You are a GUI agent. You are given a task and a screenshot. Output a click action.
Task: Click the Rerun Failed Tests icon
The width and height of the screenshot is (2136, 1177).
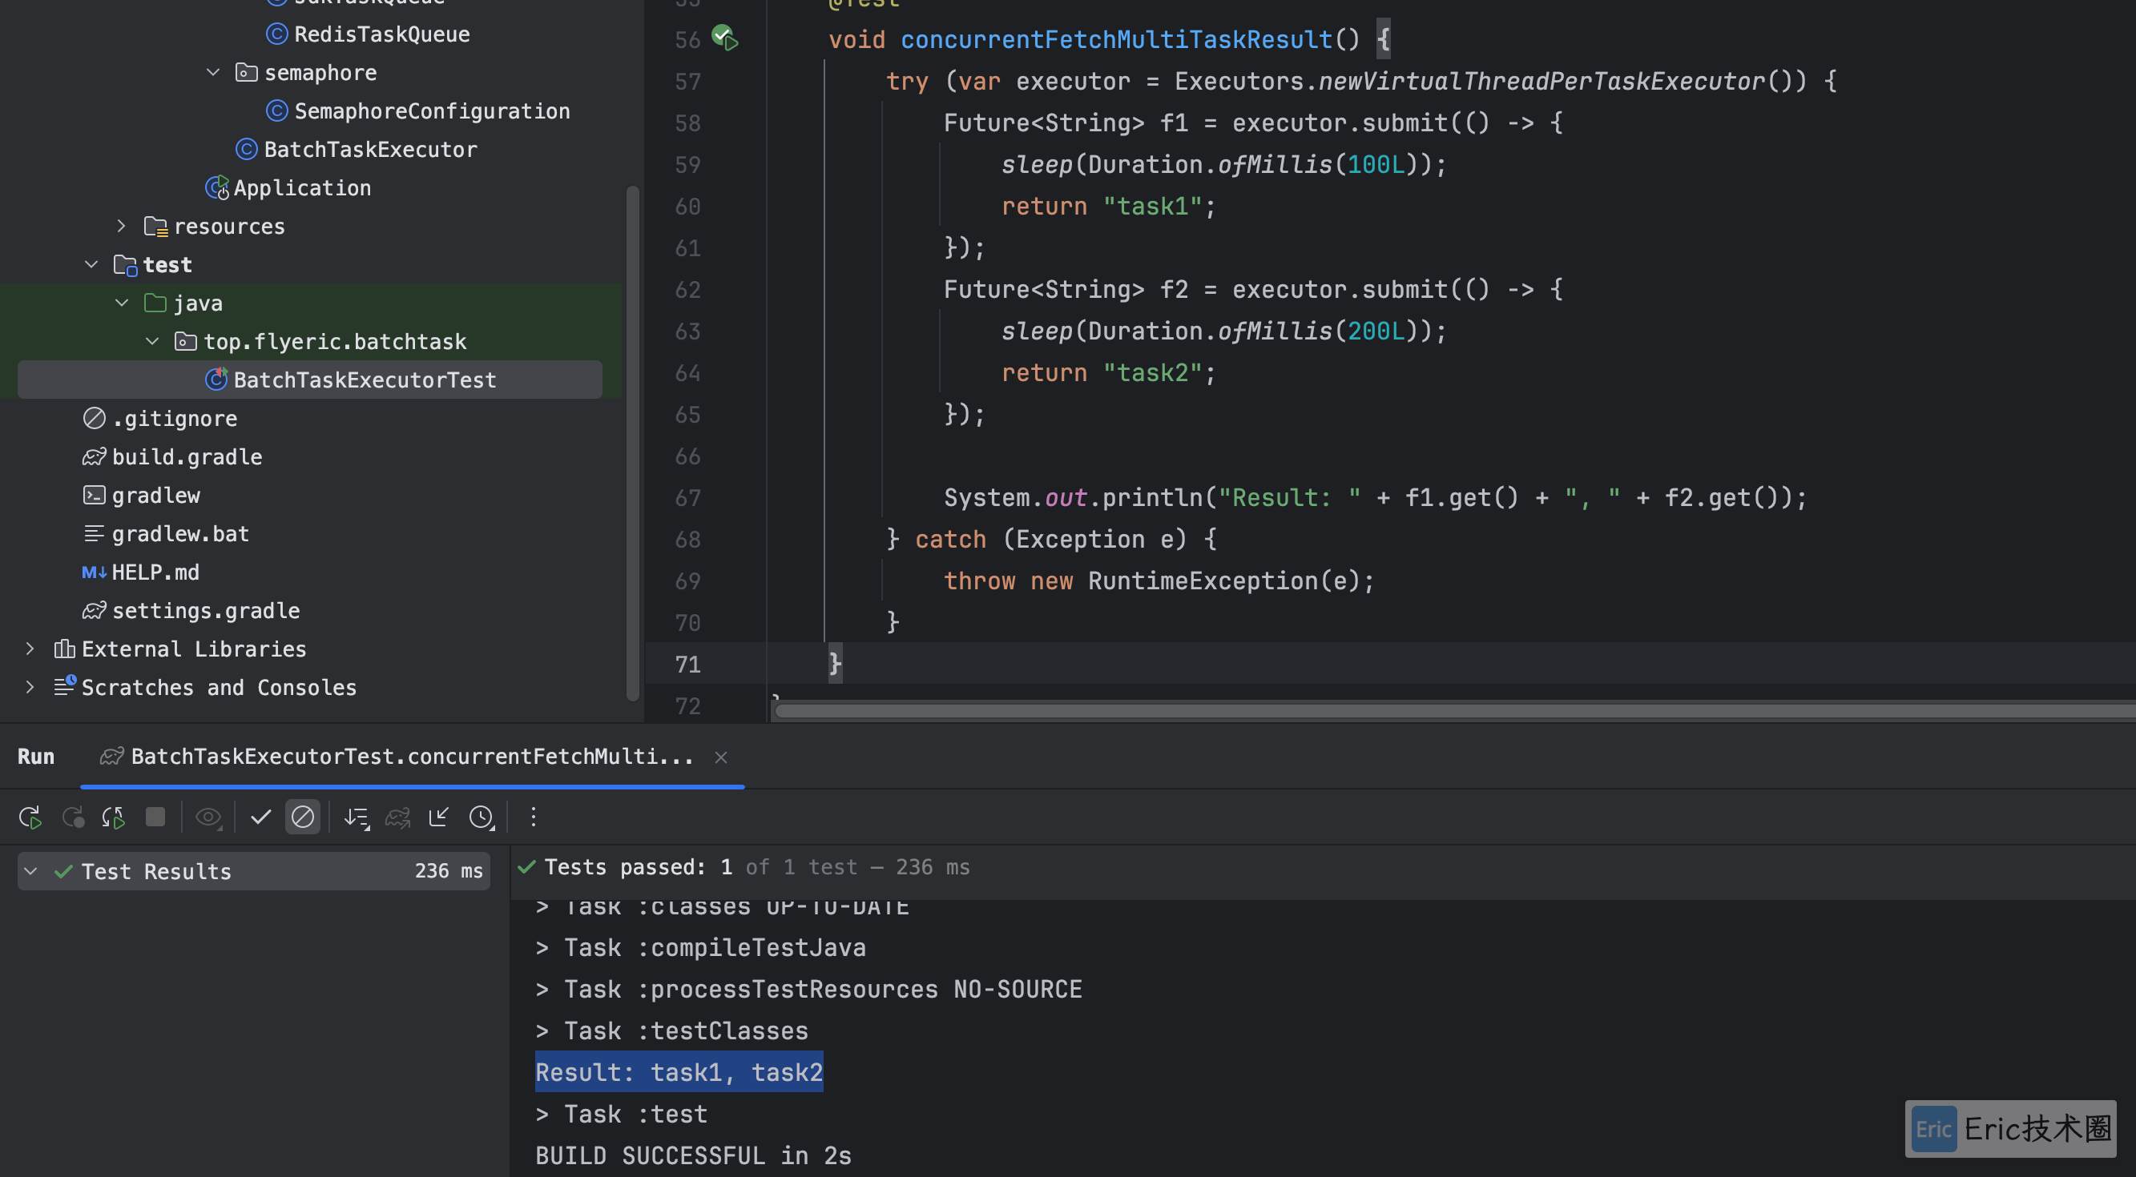(x=73, y=817)
